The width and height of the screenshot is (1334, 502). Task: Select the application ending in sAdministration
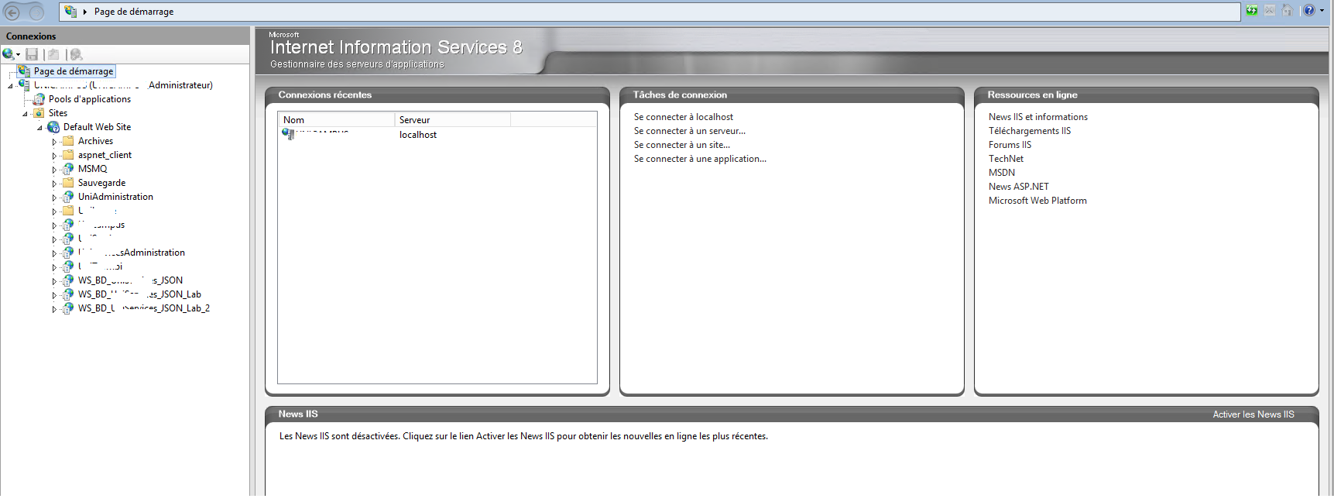click(131, 253)
